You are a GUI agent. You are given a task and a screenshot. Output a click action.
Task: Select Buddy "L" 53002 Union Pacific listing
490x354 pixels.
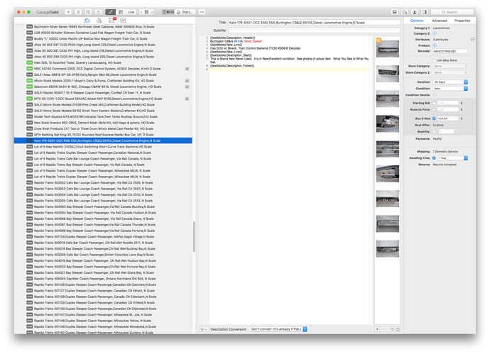point(103,39)
